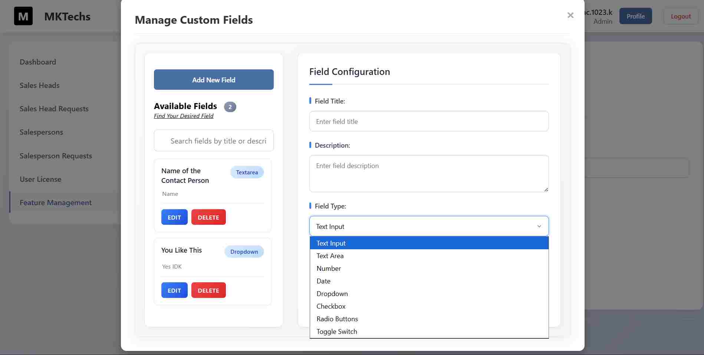This screenshot has width=704, height=355.
Task: Choose Checkbox field type option
Action: click(429, 306)
